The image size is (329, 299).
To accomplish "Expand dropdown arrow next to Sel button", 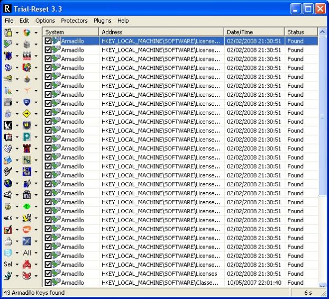I will point(17,265).
